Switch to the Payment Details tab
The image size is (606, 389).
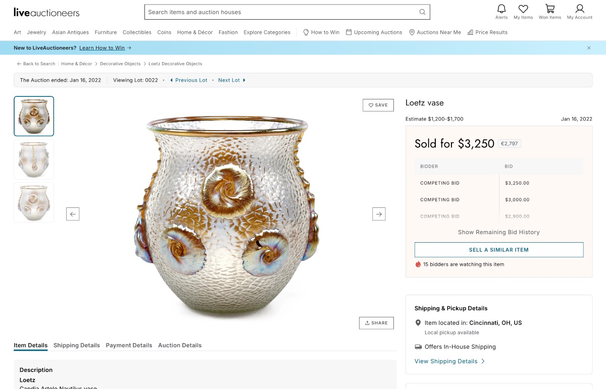tap(129, 345)
